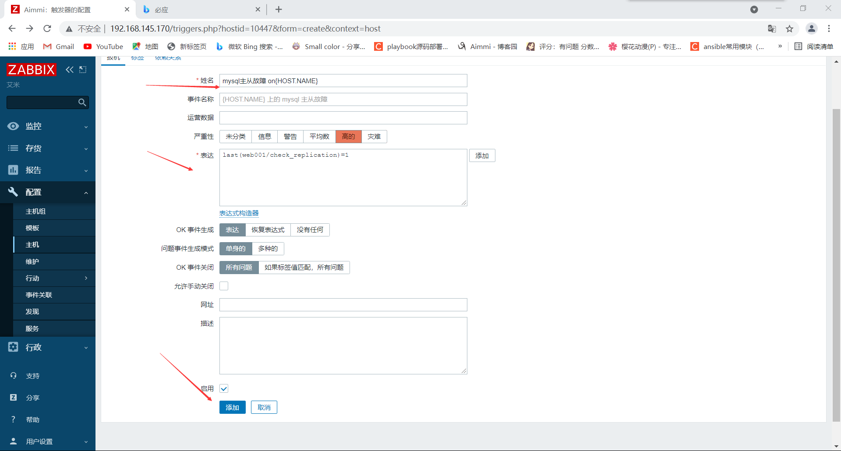Expand the 行政 menu section
The width and height of the screenshot is (841, 451).
pyautogui.click(x=86, y=348)
